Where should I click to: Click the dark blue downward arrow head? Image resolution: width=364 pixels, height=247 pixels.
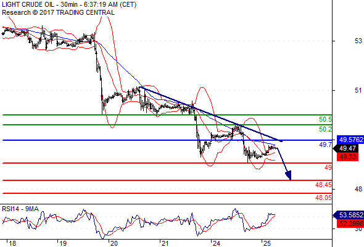(288, 175)
